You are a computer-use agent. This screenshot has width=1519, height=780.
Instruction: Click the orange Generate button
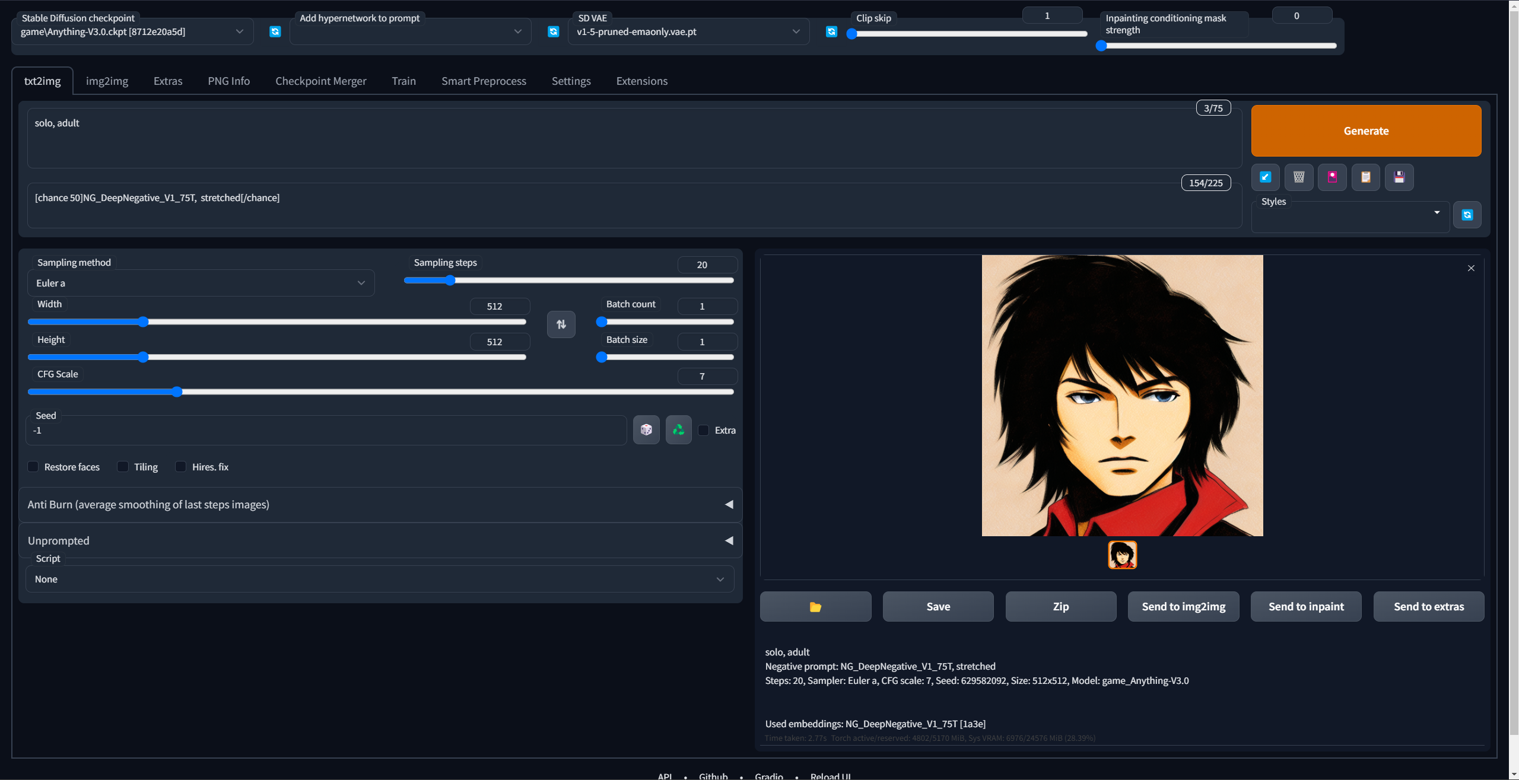click(1365, 130)
